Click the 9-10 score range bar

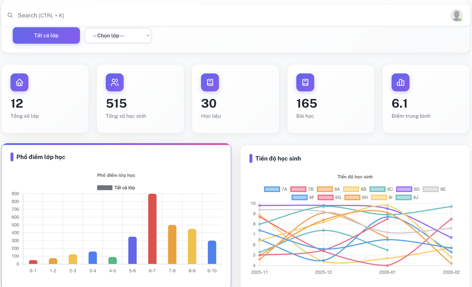click(212, 252)
